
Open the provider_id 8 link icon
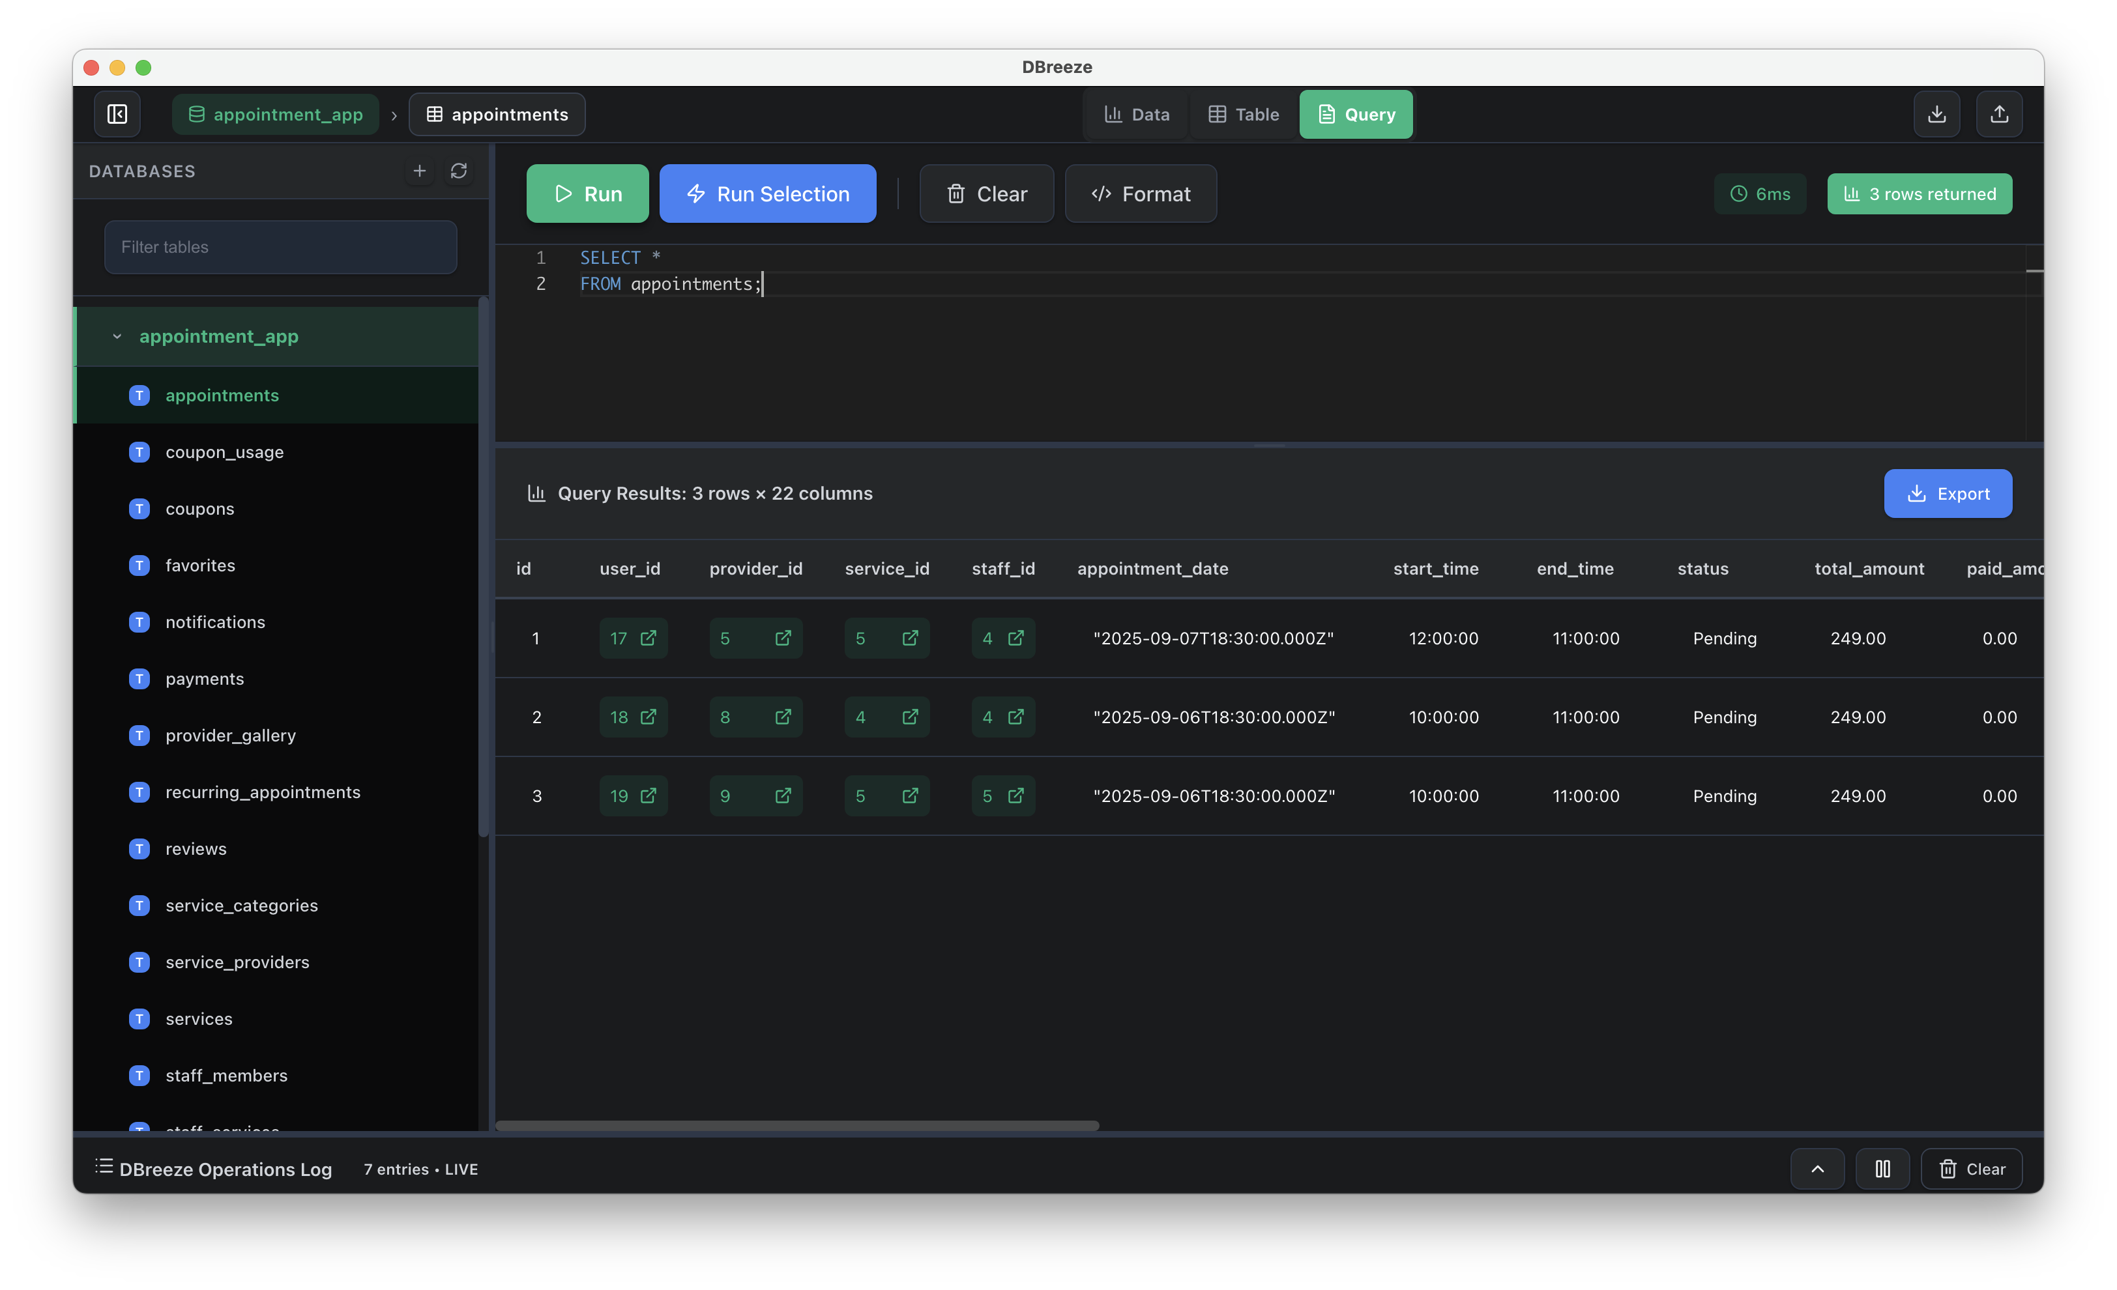[783, 717]
